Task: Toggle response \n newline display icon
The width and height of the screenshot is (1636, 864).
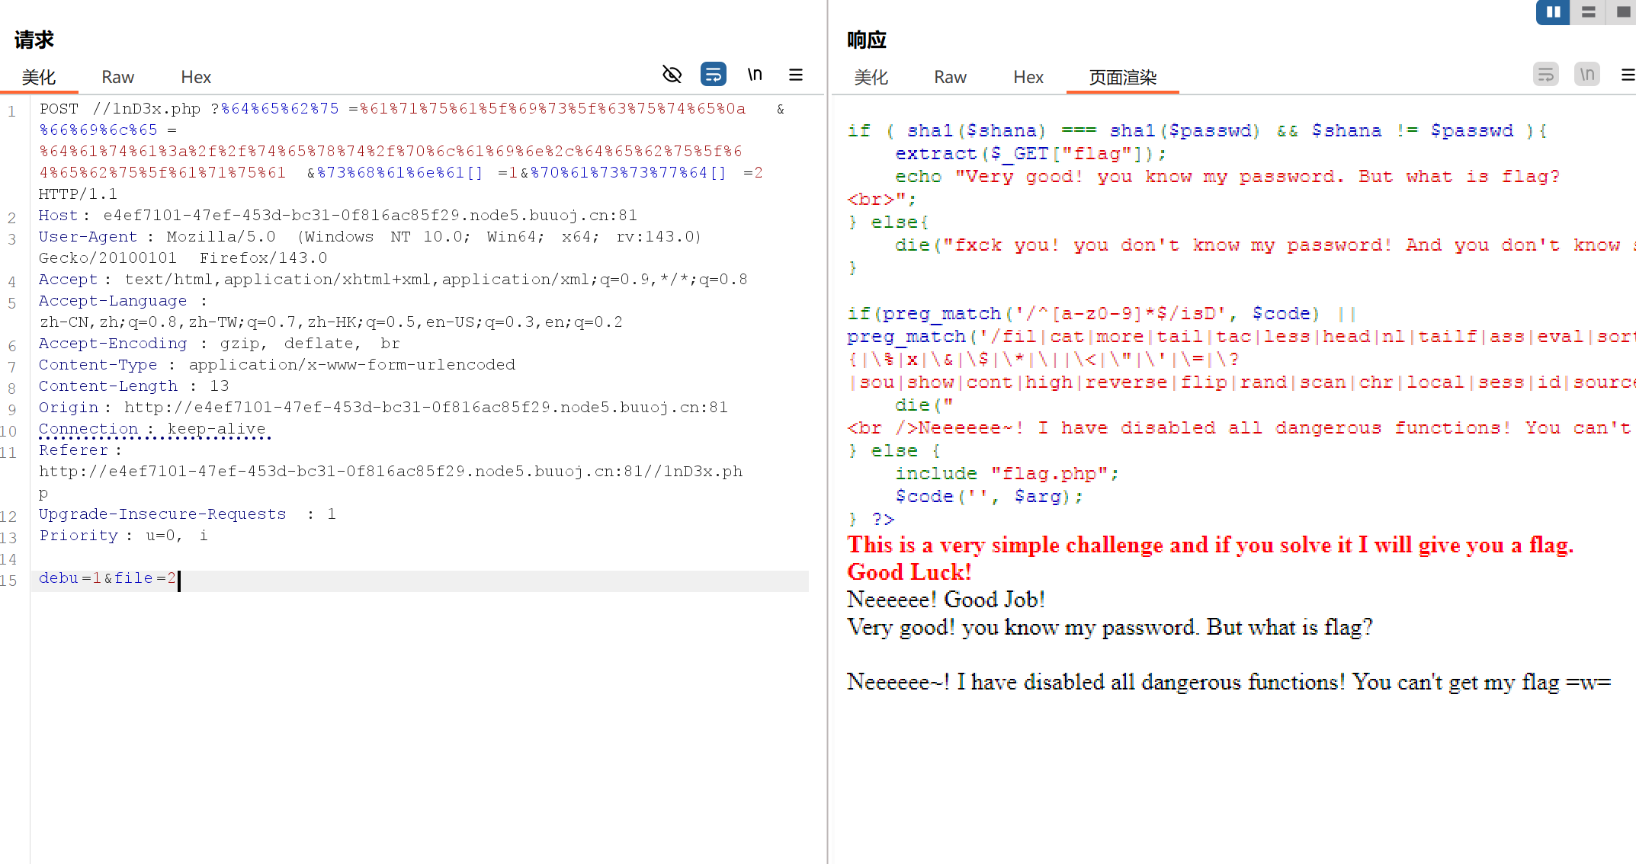Action: pos(1586,74)
